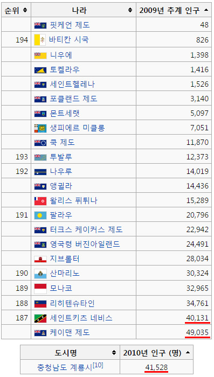Open the 나우루 link
214x377 pixels.
point(61,172)
